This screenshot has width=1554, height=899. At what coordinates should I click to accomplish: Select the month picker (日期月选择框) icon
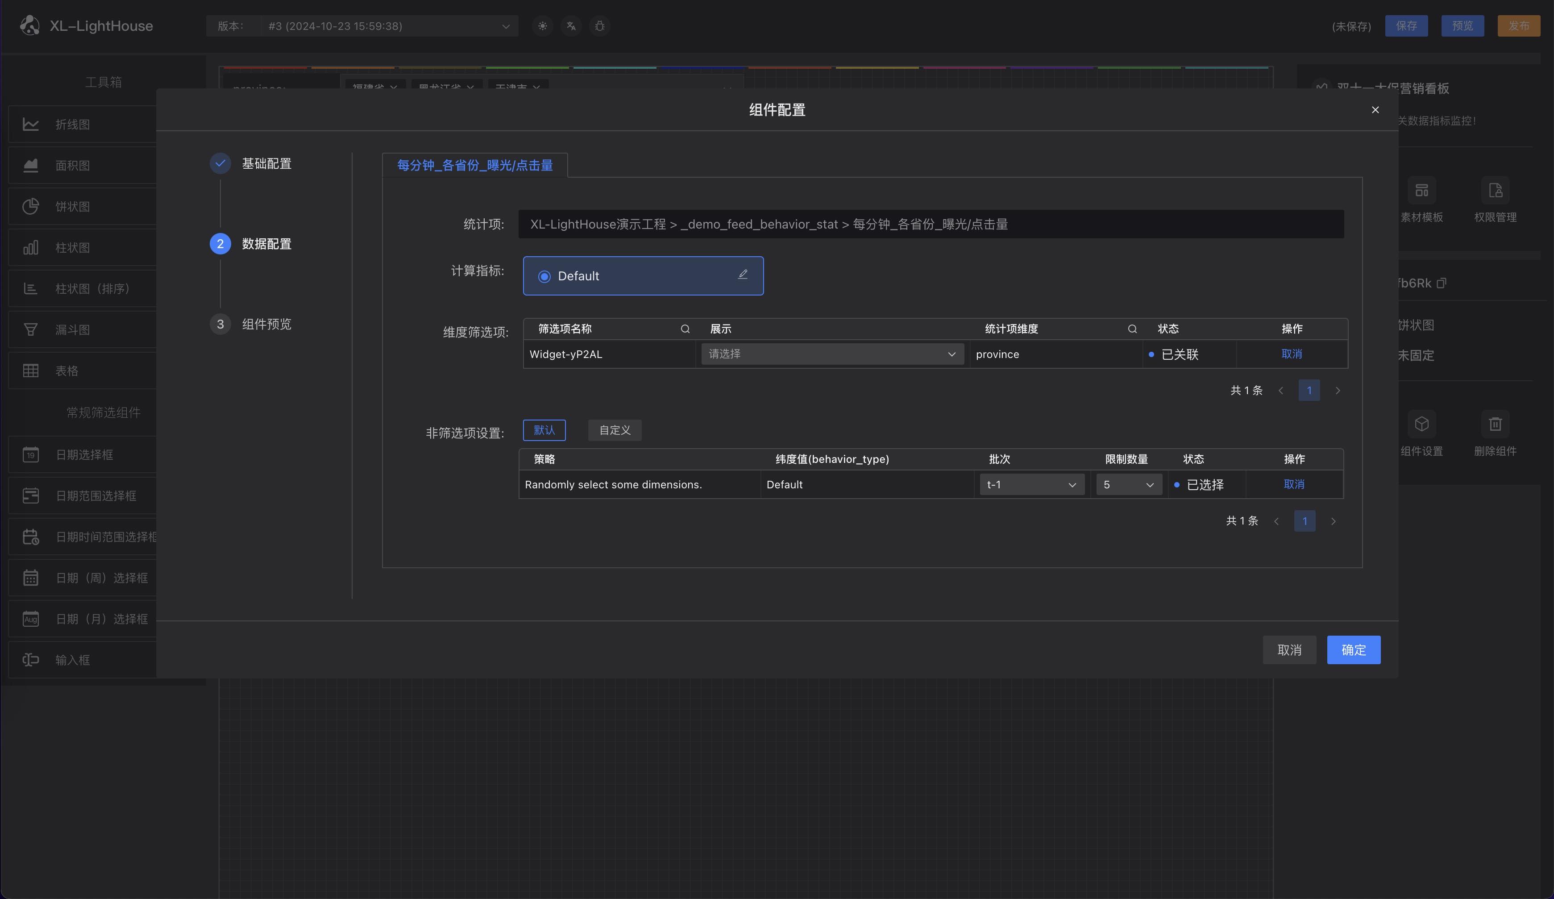pos(31,618)
